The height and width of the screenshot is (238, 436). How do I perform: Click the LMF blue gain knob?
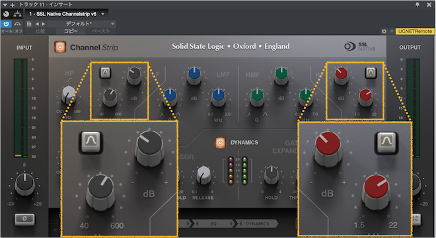[194, 76]
